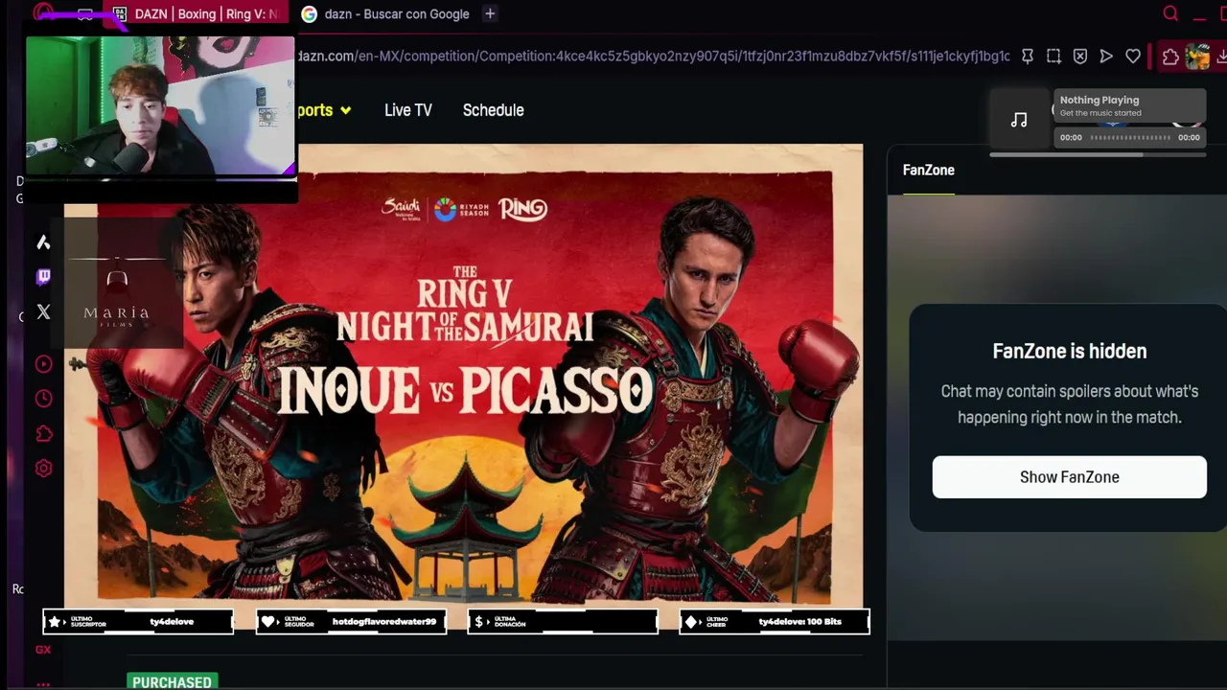The width and height of the screenshot is (1227, 690).
Task: Click the Nothing Playing music info box
Action: click(x=1129, y=105)
